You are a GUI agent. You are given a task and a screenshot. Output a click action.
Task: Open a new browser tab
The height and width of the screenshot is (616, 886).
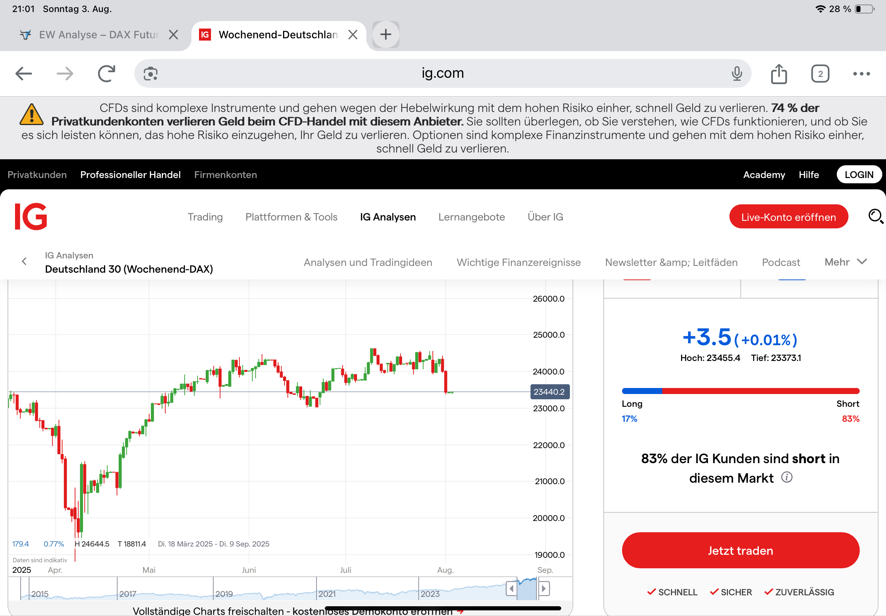[385, 35]
